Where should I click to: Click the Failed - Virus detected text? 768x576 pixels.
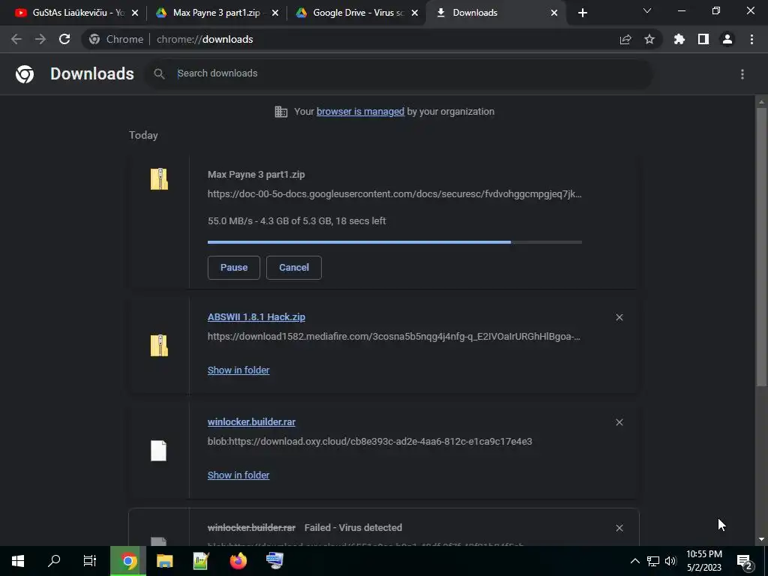(353, 527)
